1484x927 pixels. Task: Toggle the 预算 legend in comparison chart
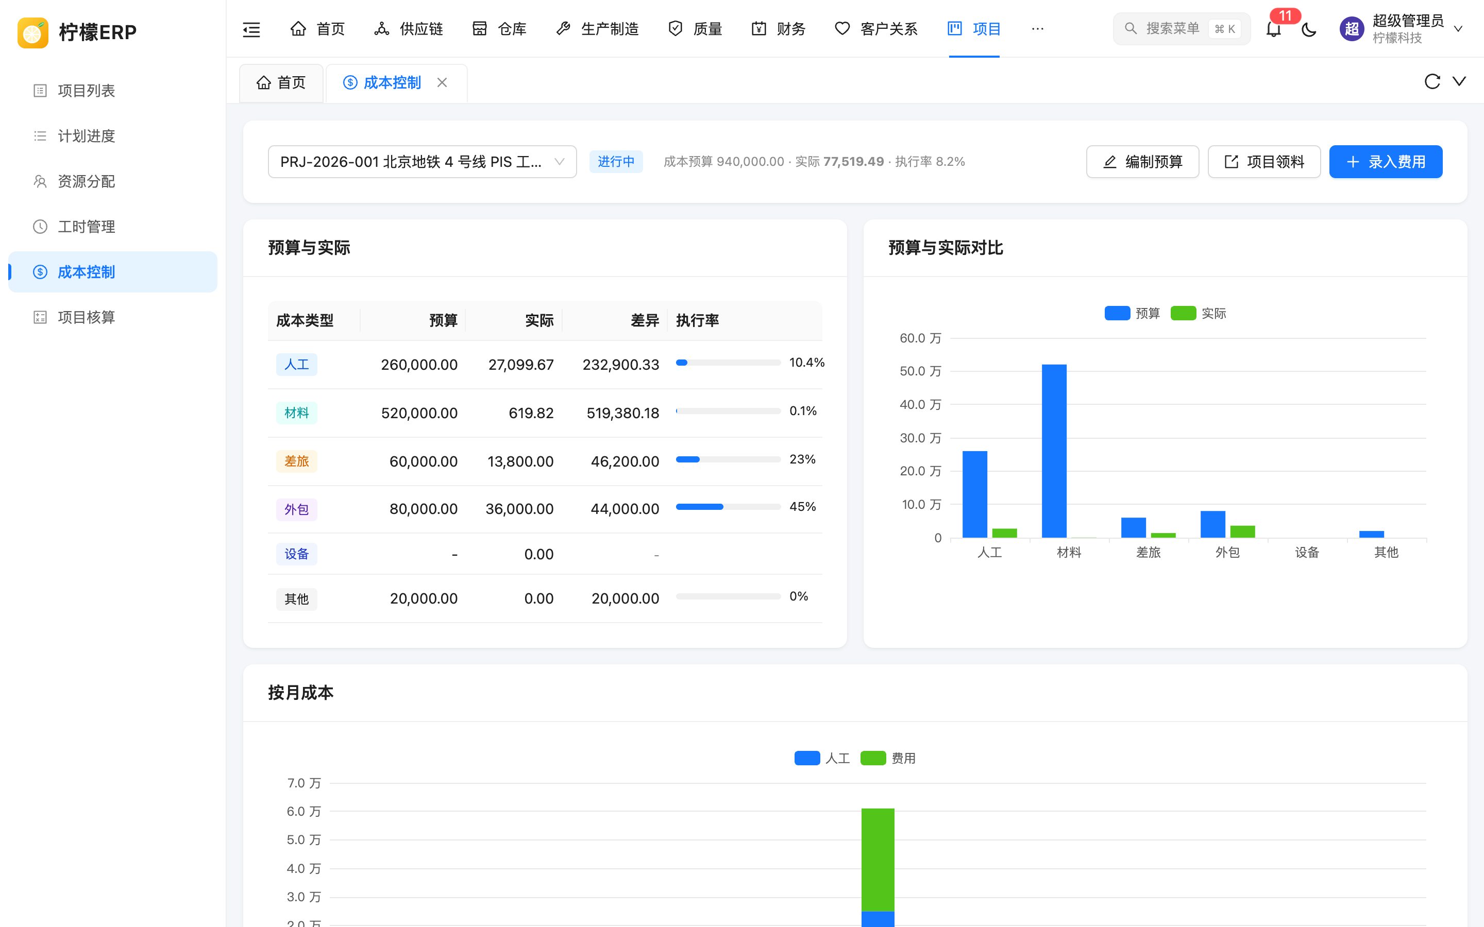tap(1132, 313)
